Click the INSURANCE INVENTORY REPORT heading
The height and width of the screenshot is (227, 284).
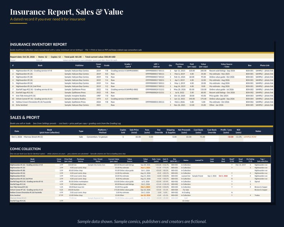point(39,45)
